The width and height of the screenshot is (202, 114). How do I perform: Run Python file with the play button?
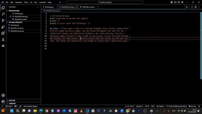pyautogui.click(x=187, y=7)
